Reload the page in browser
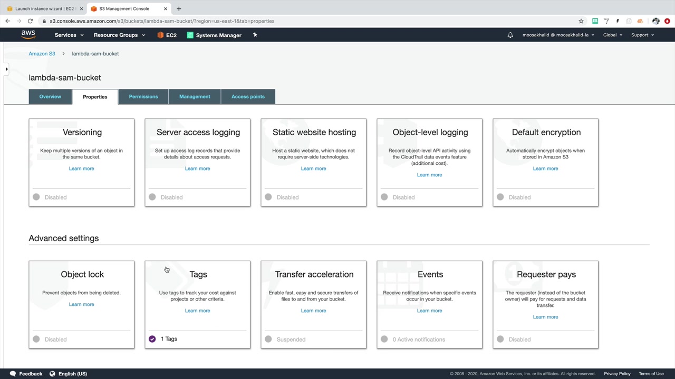This screenshot has width=675, height=379. pos(30,21)
